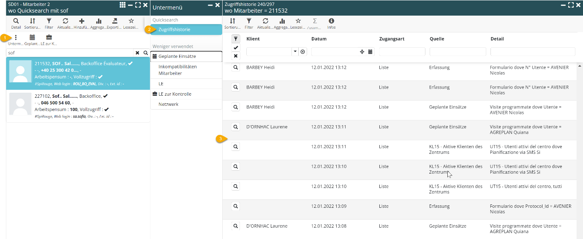The image size is (583, 239).
Task: Click the magnifier on the first BARBEY Heidi row
Action: 236,67
